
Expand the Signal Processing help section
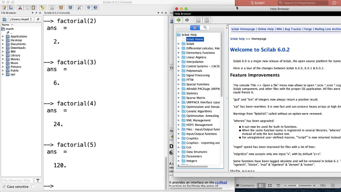[x=179, y=75]
